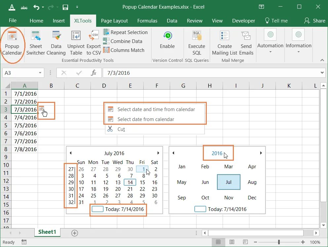The height and width of the screenshot is (247, 328).
Task: Click inside the formula bar showing 7/3/2016
Action: point(211,73)
